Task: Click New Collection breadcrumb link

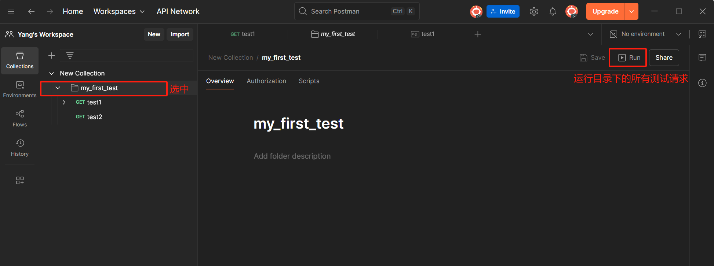Action: click(x=230, y=58)
